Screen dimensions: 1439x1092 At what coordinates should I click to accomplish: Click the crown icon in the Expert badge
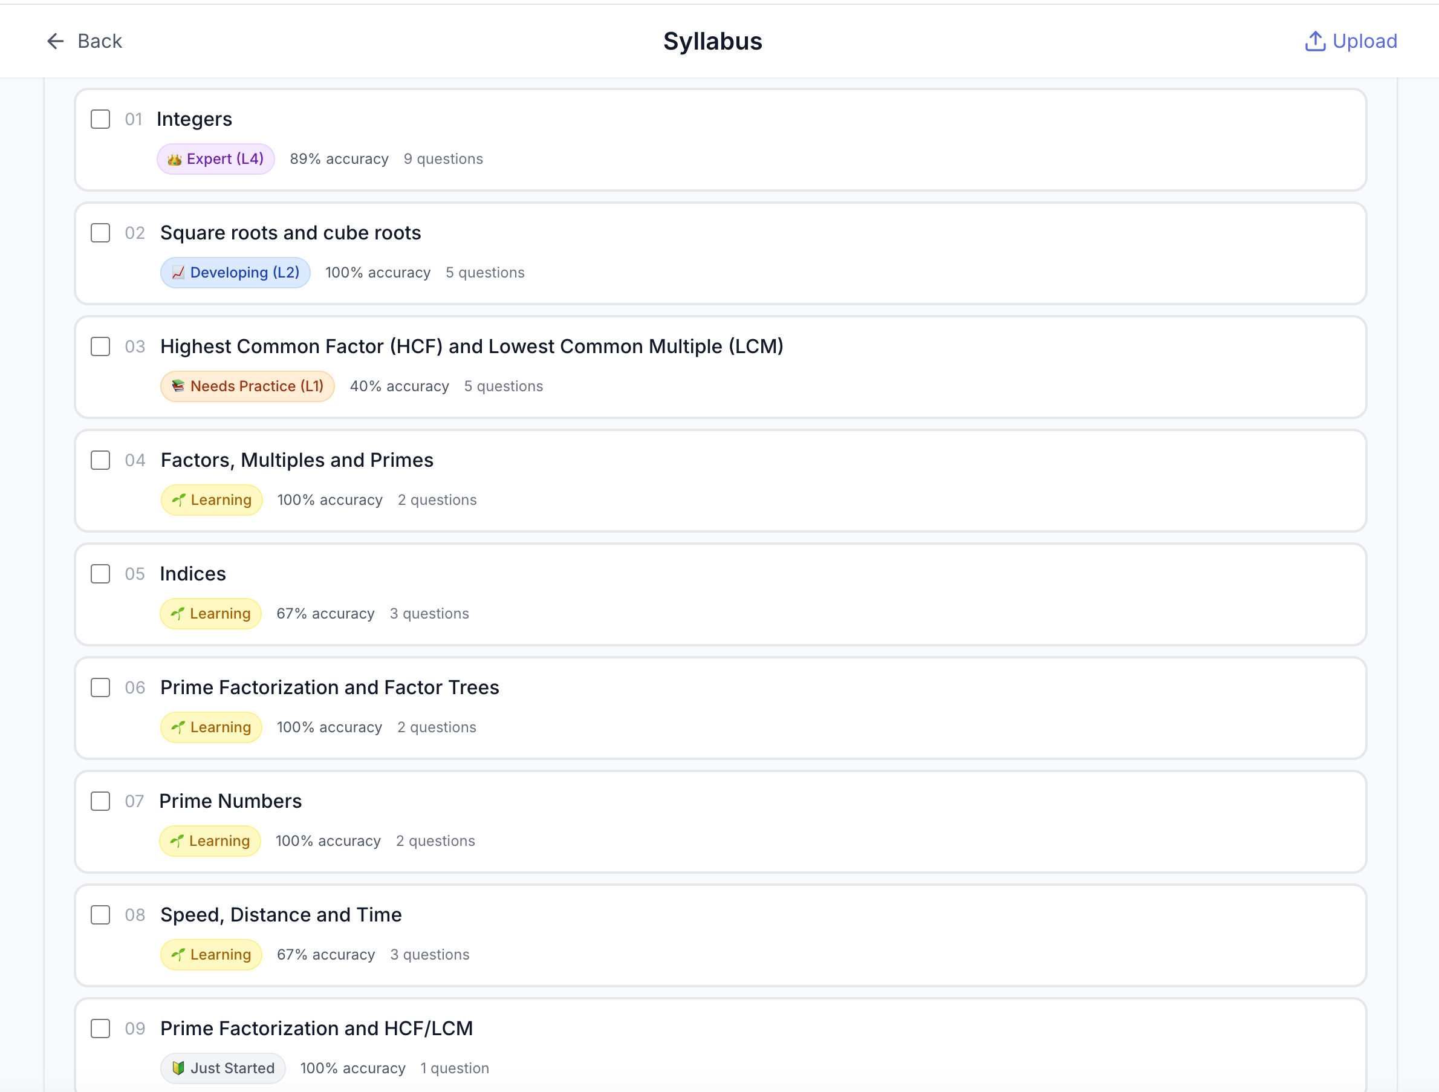coord(174,160)
